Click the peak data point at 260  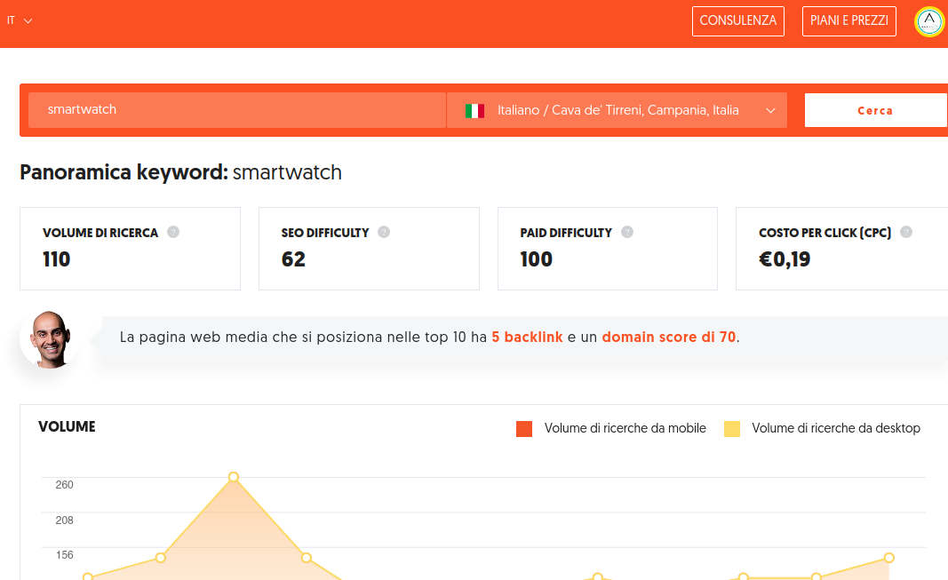click(234, 477)
